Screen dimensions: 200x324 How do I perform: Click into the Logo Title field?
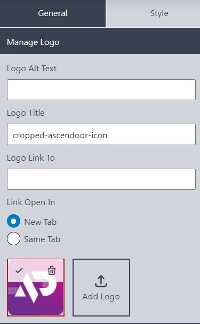[101, 134]
